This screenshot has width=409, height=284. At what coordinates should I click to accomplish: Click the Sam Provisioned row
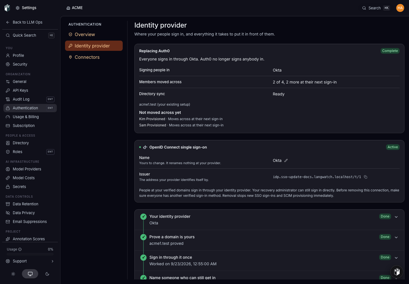click(181, 125)
